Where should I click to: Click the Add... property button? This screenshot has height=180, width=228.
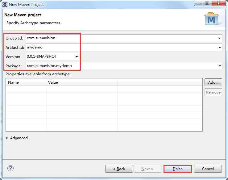213,82
